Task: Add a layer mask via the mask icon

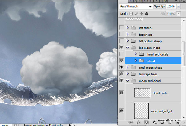Action: (146, 122)
